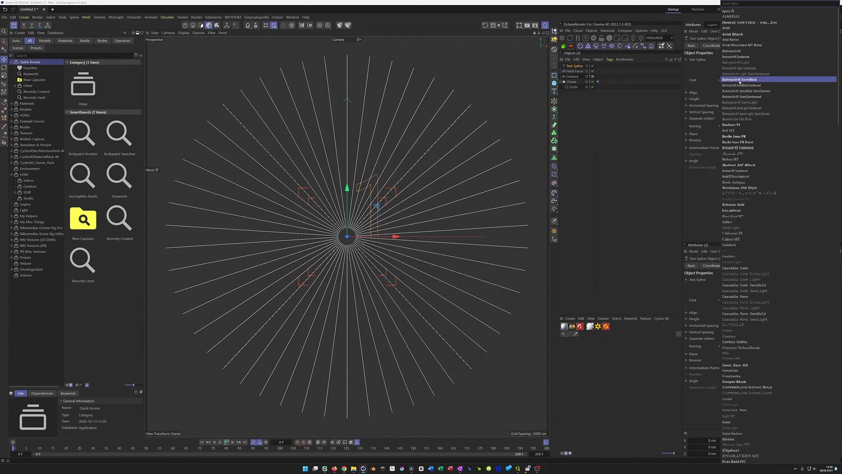The image size is (842, 474).
Task: Toggle Text Spline enabled checkmark in Objects
Action: point(592,66)
